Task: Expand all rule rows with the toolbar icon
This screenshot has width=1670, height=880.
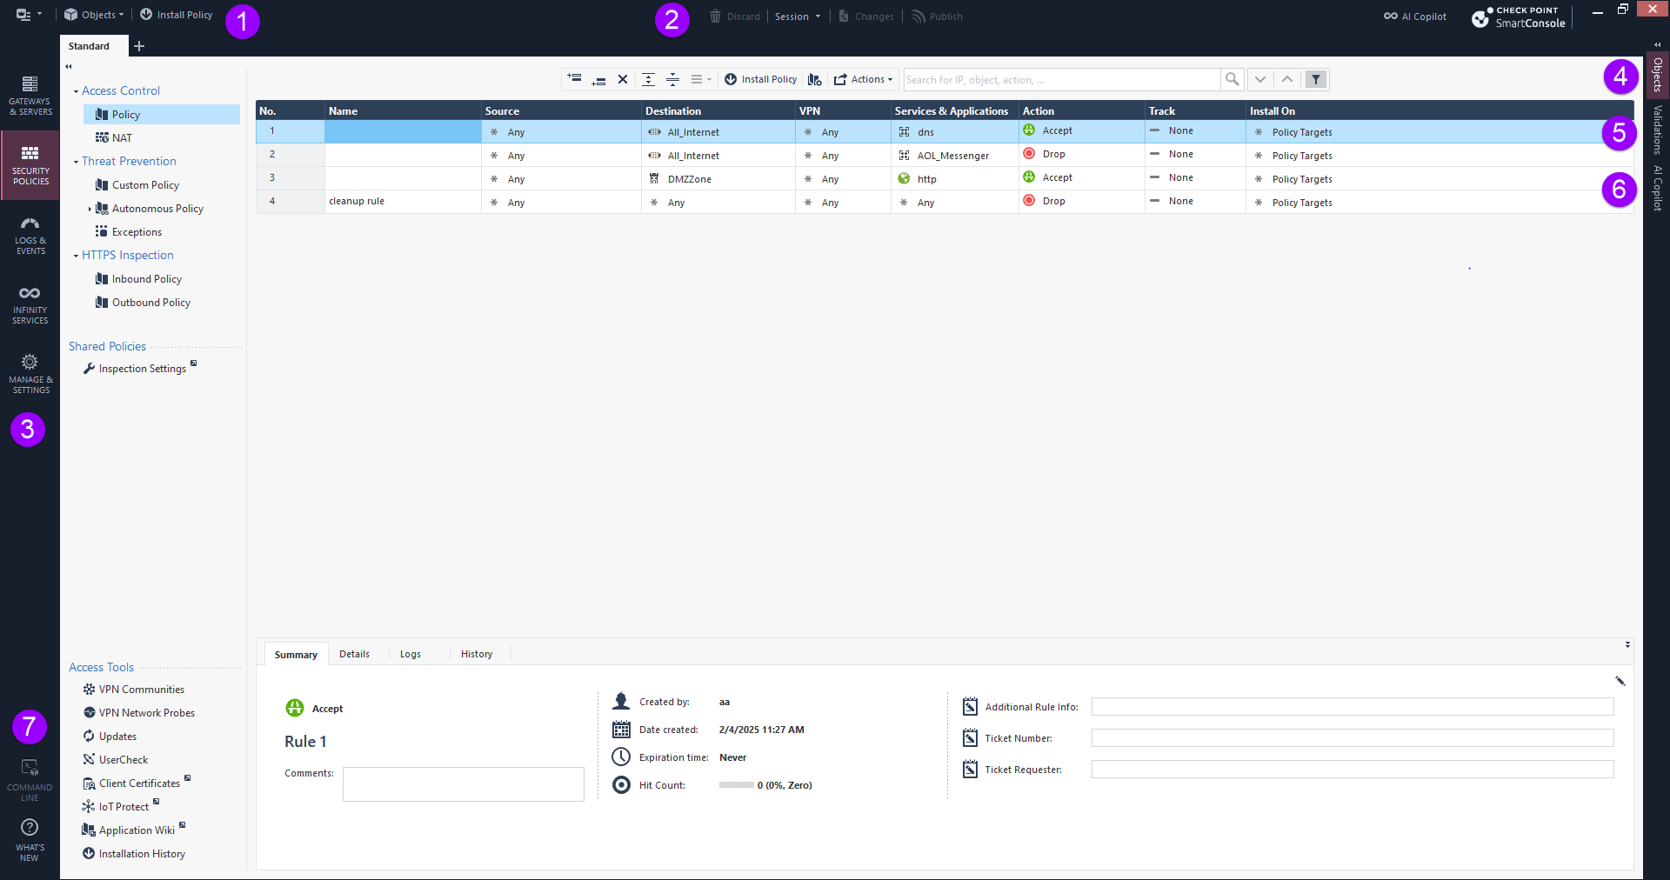Action: click(x=649, y=79)
